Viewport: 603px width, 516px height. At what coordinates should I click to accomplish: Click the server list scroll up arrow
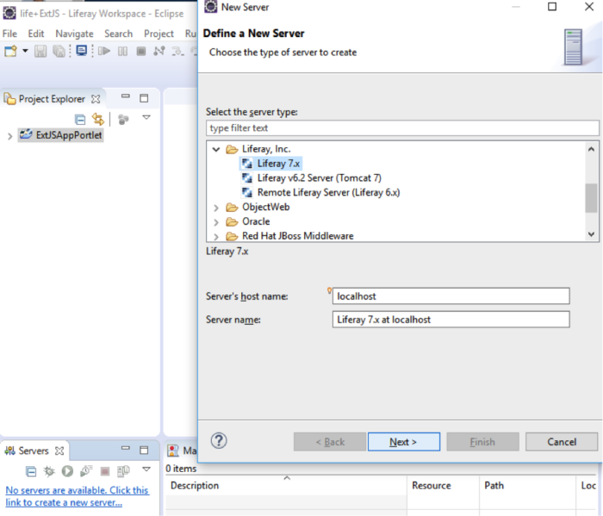[x=591, y=149]
